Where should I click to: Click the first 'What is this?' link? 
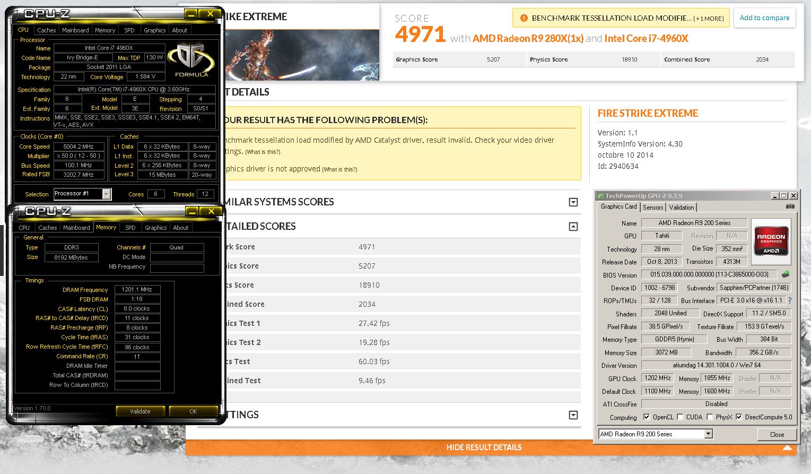tap(263, 152)
